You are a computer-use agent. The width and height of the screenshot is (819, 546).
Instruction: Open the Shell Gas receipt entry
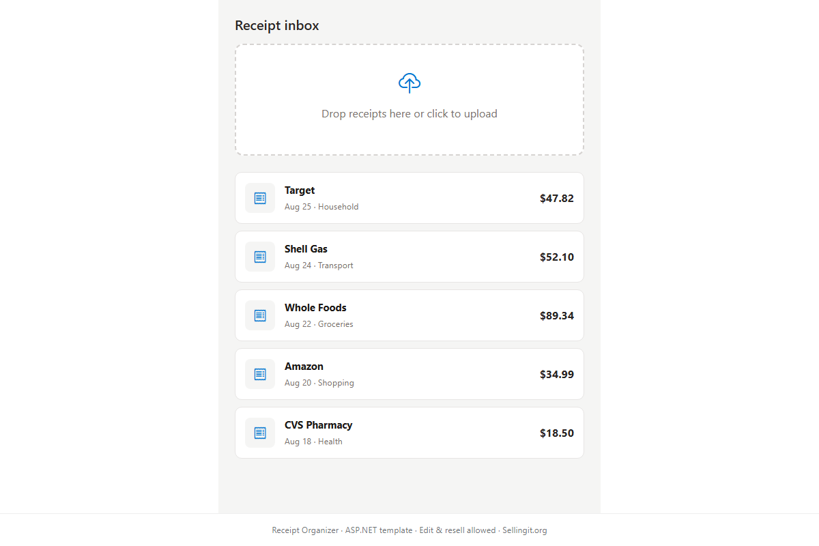(x=409, y=257)
